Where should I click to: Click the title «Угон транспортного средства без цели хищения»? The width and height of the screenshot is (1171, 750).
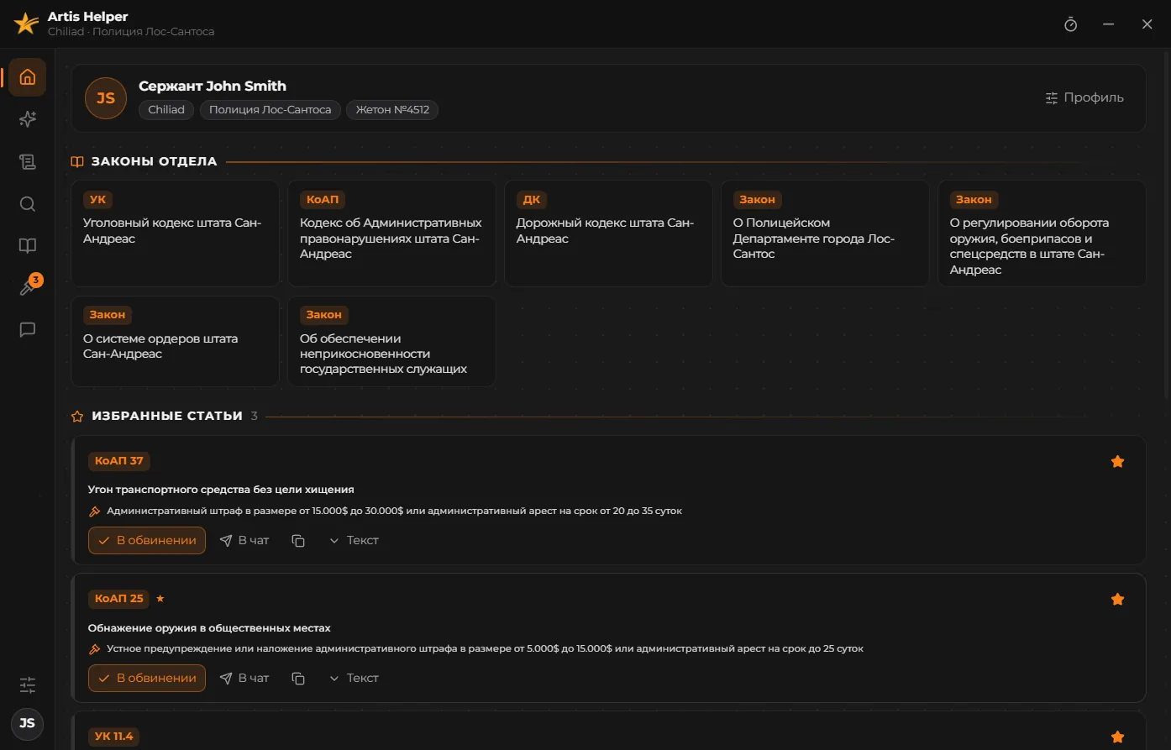click(221, 490)
